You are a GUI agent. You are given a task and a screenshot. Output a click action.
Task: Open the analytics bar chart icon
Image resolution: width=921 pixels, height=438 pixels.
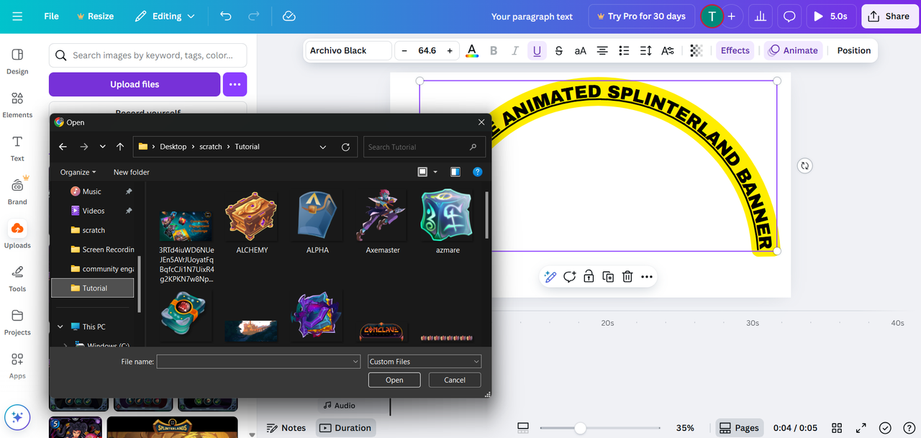click(761, 16)
